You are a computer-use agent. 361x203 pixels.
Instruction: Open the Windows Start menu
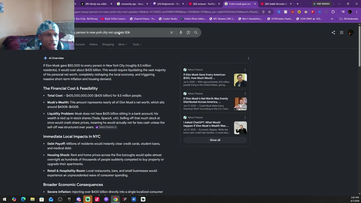(x=5, y=199)
